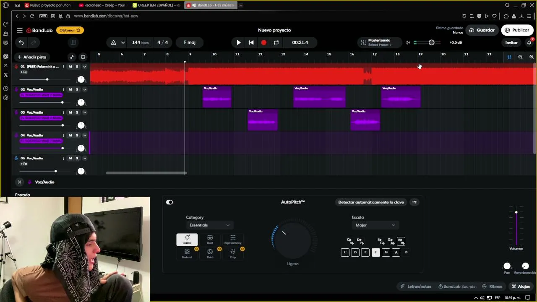537x302 pixels.
Task: Expand track 01 options chevron
Action: point(84,67)
